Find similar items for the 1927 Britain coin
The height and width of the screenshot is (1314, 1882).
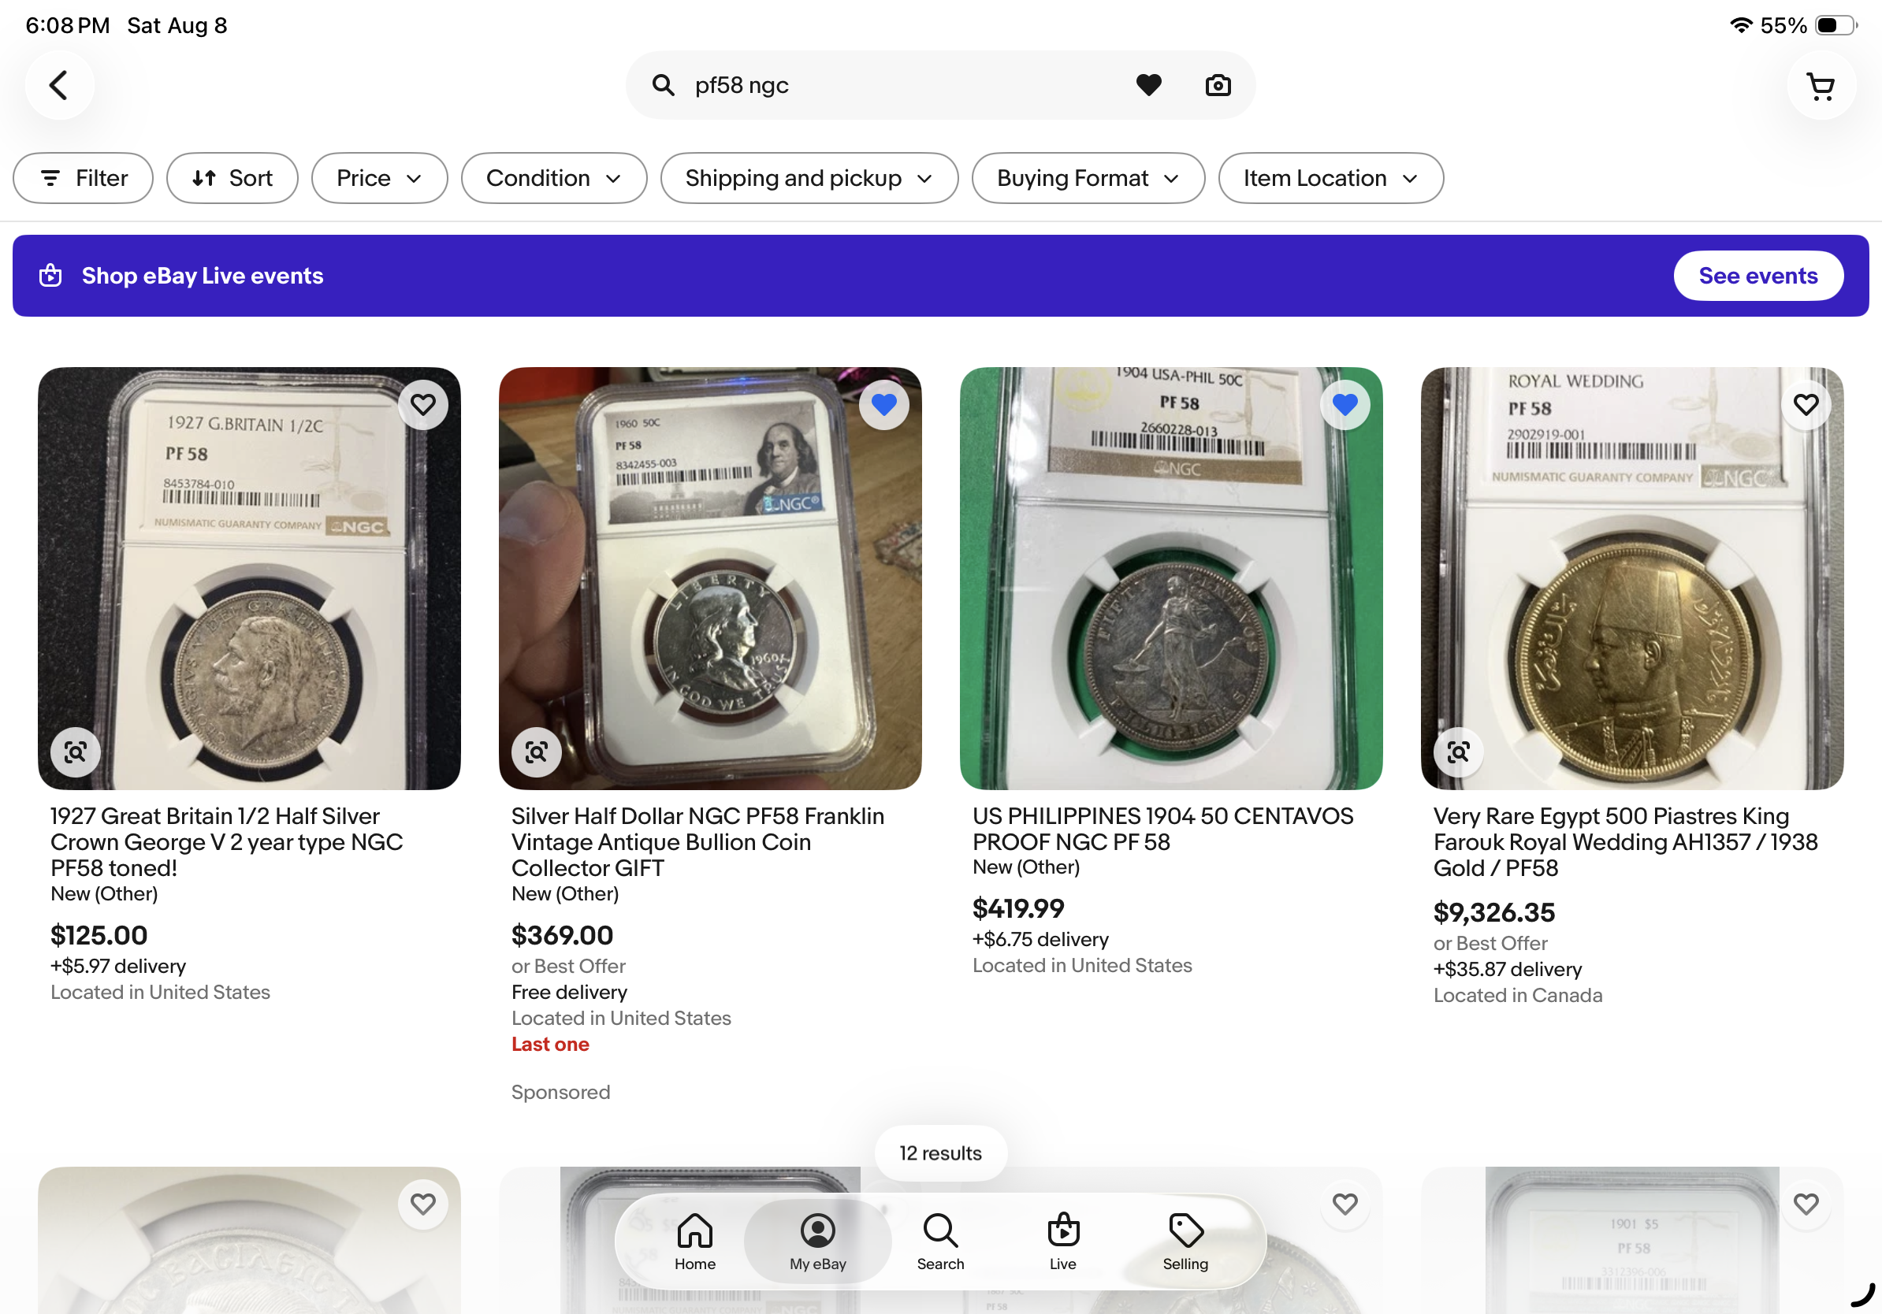click(x=76, y=752)
